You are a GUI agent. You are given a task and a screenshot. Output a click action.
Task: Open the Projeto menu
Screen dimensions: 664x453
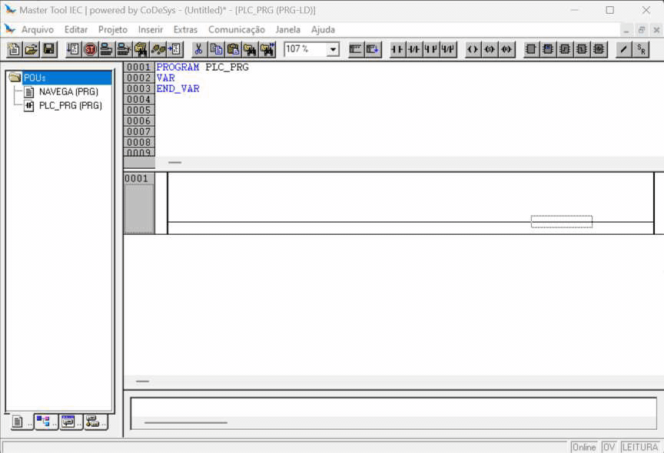(x=113, y=30)
